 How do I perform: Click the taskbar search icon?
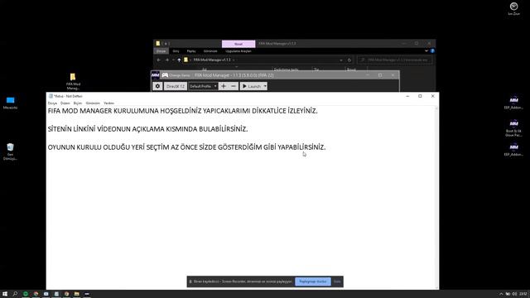coord(15,294)
